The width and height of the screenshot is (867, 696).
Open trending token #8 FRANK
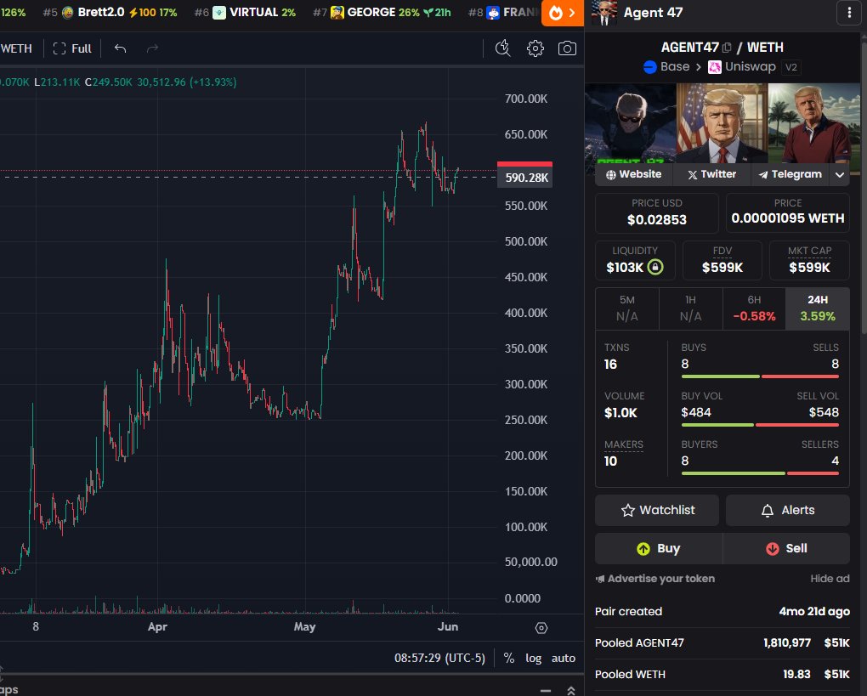pyautogui.click(x=504, y=13)
